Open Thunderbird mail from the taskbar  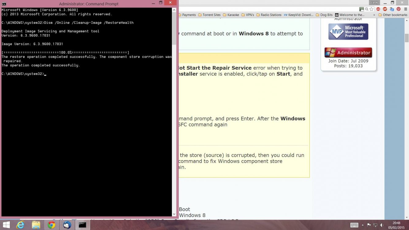click(67, 225)
